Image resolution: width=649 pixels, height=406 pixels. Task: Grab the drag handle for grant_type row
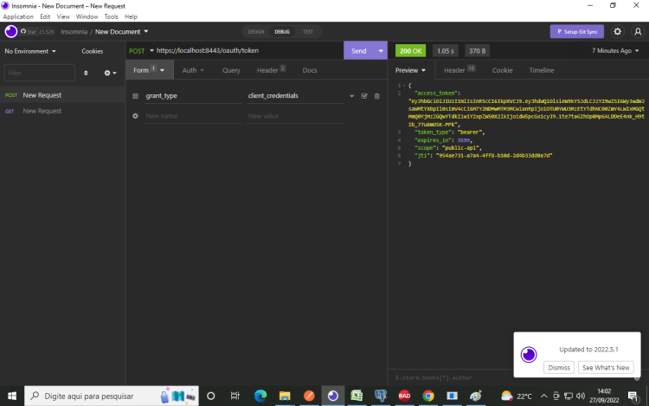click(135, 96)
